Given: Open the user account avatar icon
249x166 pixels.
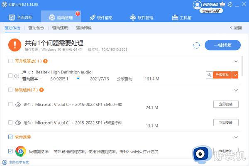Looking at the screenshot, I should coord(197,5).
